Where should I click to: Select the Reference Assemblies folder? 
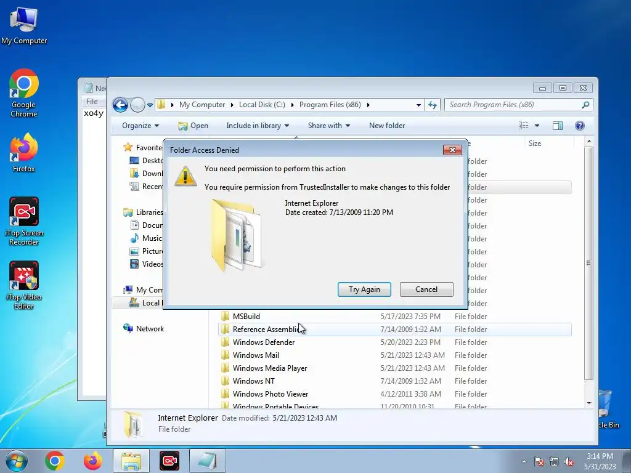[x=395, y=329]
